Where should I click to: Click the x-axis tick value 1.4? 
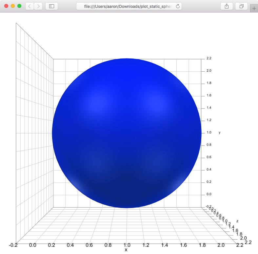165,245
